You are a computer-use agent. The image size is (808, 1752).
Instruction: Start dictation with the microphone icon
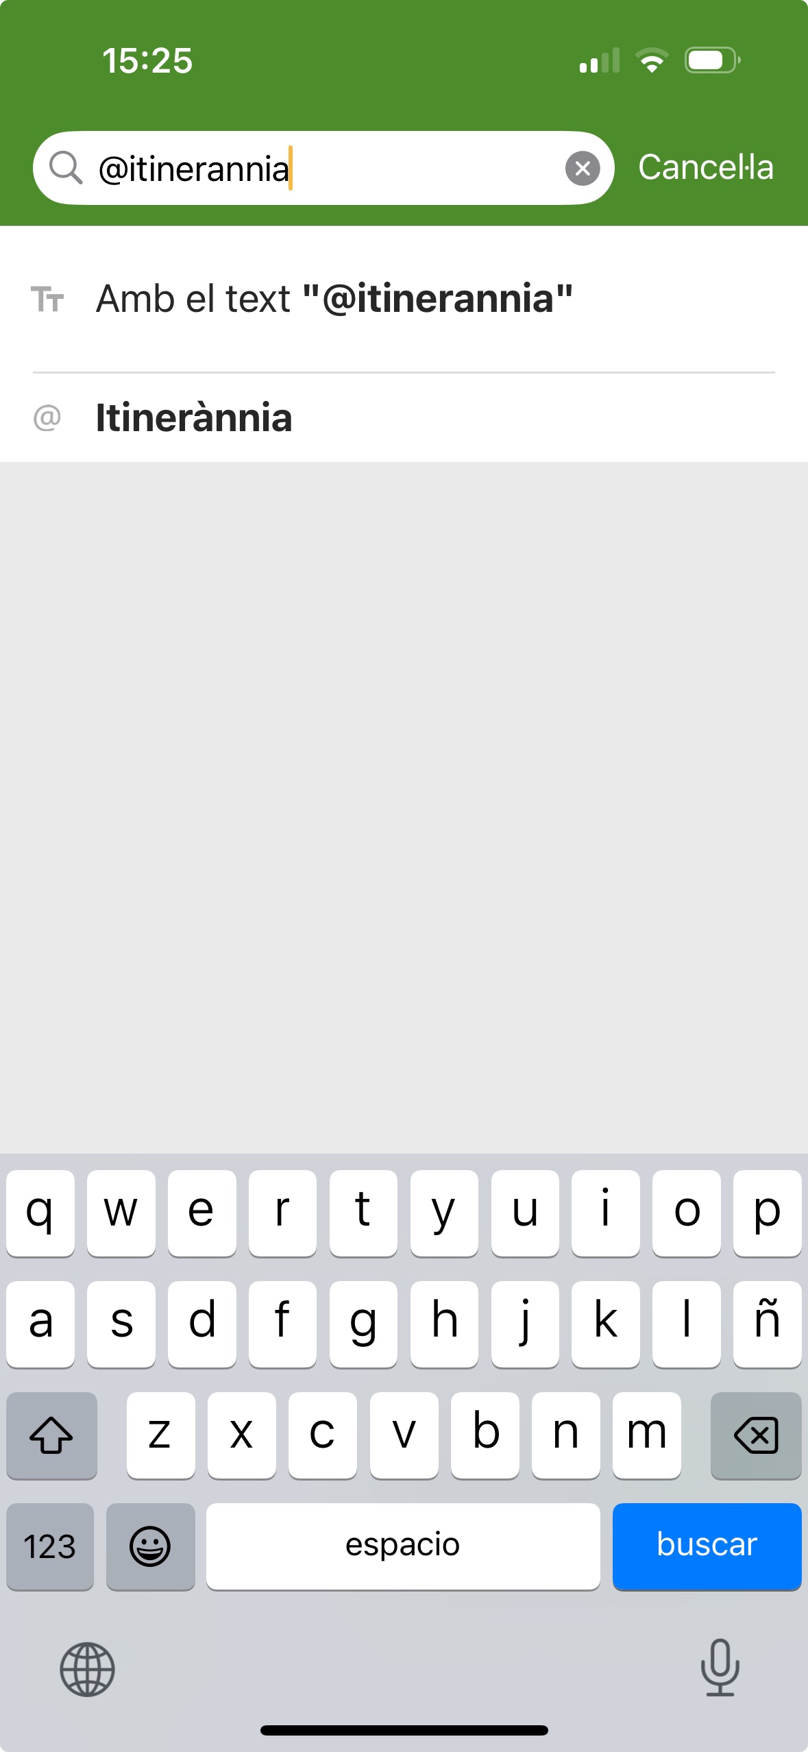[720, 1668]
